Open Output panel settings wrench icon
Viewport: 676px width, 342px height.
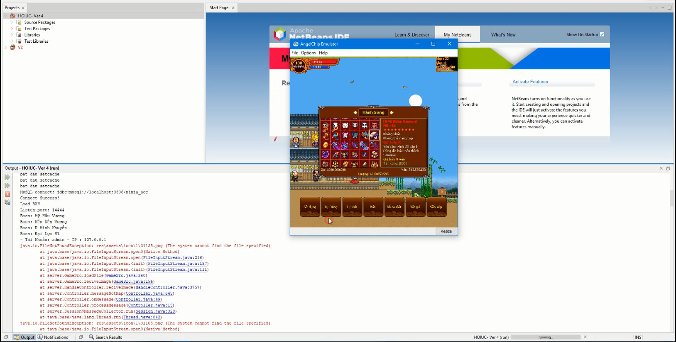click(x=7, y=203)
